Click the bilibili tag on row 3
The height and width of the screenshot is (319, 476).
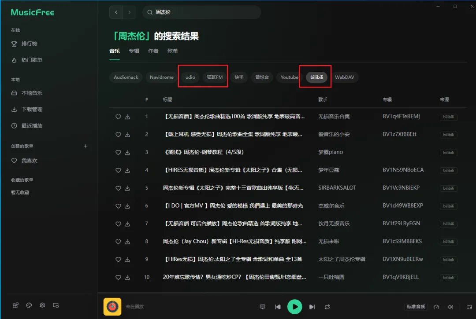point(448,153)
